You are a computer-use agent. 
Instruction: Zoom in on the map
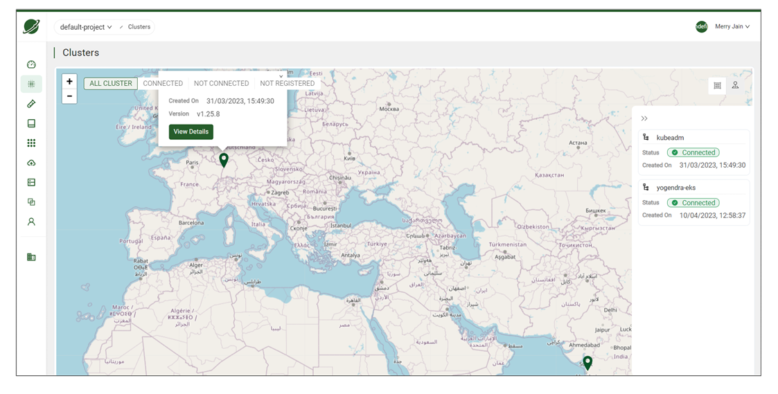(69, 82)
